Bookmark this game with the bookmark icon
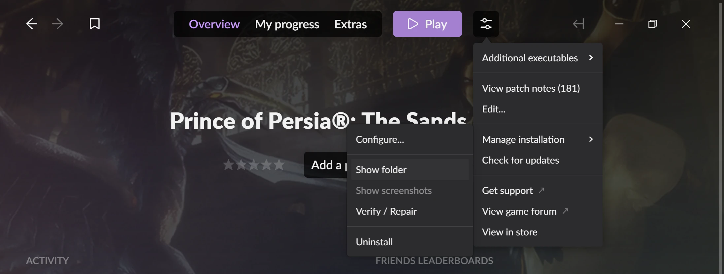This screenshot has height=274, width=724. pos(95,24)
